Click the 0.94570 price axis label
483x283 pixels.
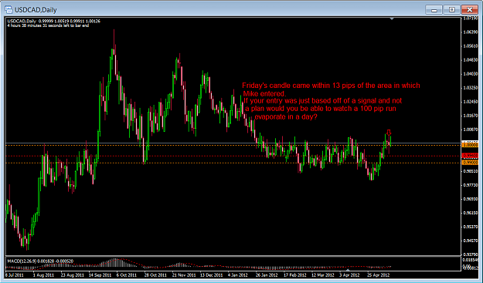click(471, 241)
